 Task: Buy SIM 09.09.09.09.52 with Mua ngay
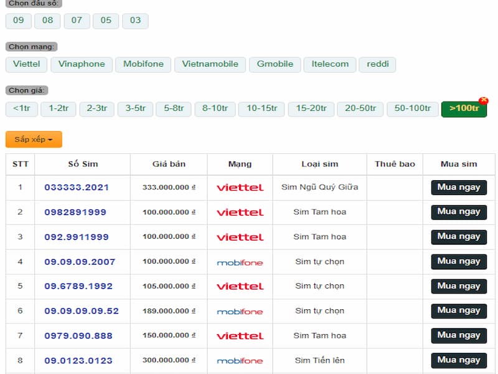pyautogui.click(x=459, y=311)
